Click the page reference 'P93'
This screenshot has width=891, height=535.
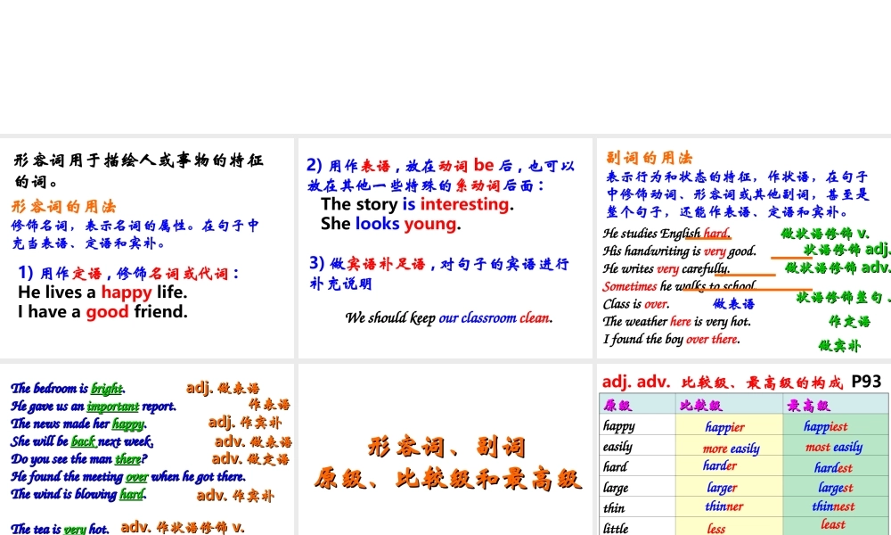coord(867,382)
